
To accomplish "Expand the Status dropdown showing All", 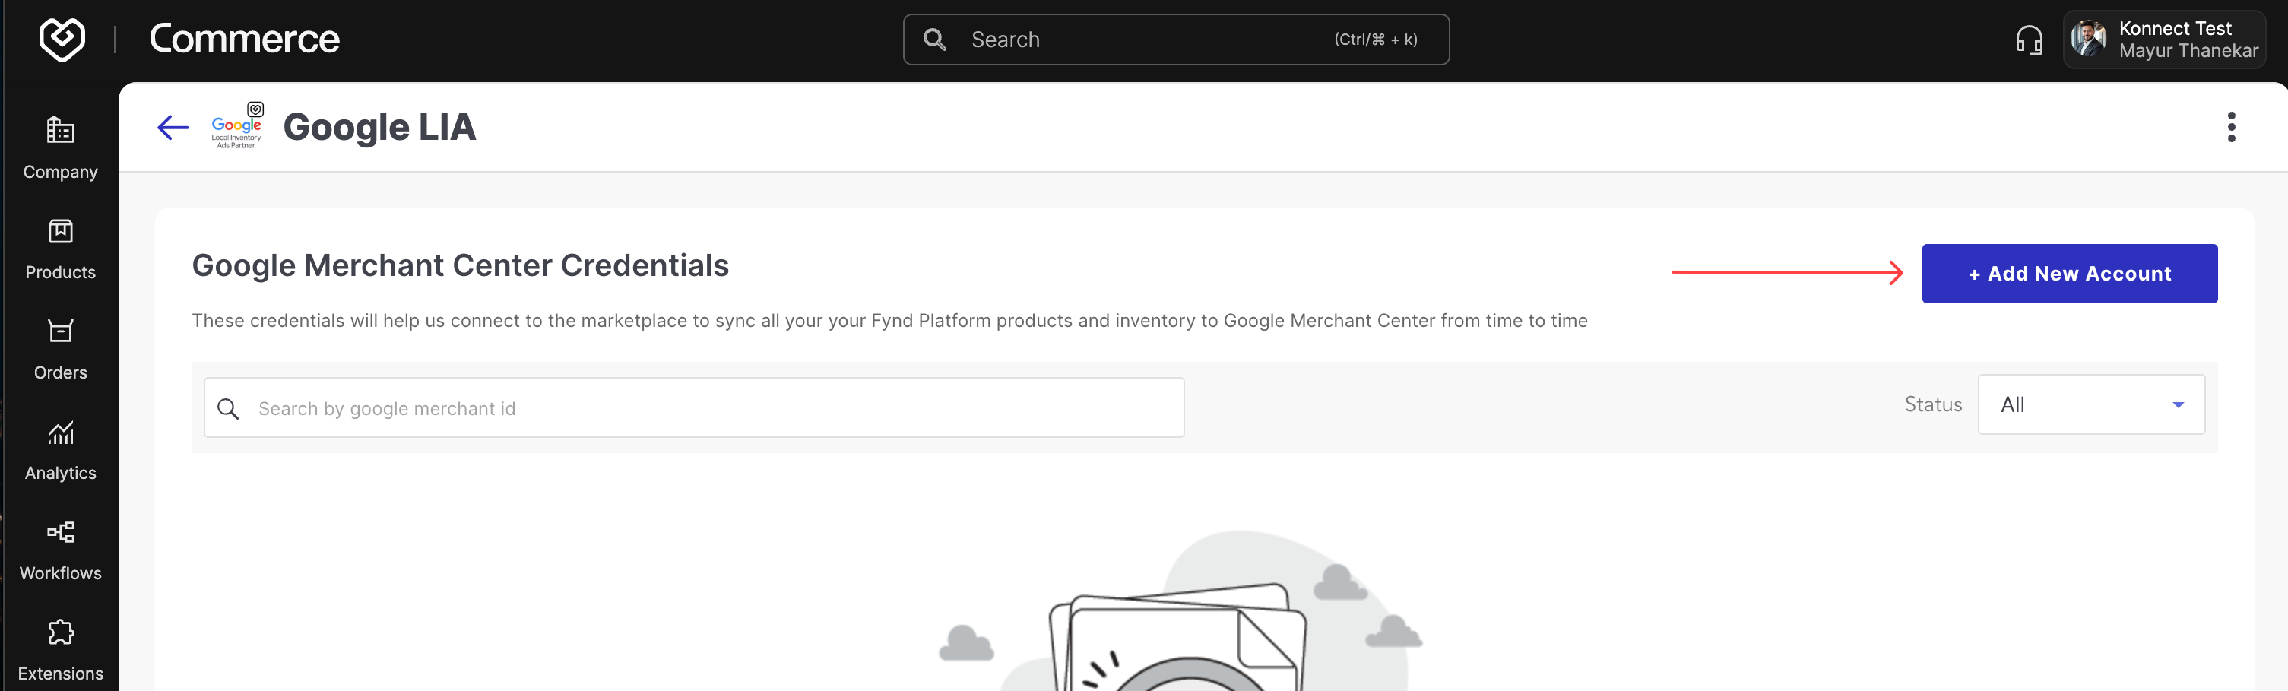I will pyautogui.click(x=2090, y=405).
